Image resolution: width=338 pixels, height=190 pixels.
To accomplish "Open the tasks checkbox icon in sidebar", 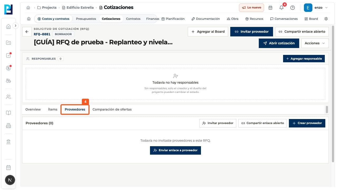I will tap(8, 55).
